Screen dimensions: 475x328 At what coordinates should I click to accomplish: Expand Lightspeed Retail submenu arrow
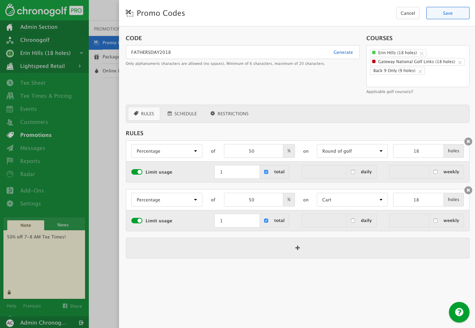click(80, 66)
